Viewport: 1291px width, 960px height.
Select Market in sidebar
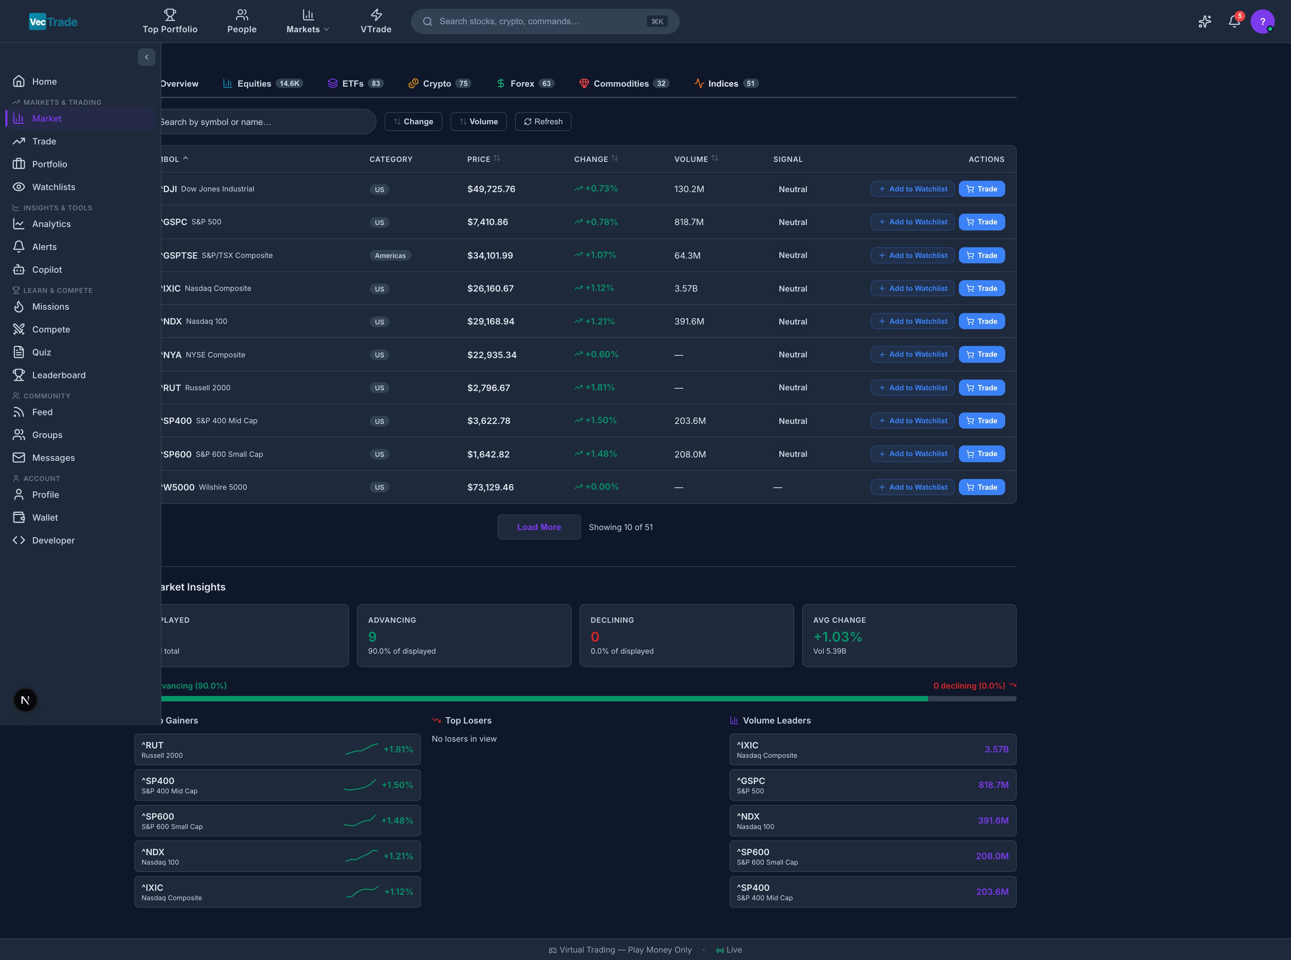tap(80, 119)
